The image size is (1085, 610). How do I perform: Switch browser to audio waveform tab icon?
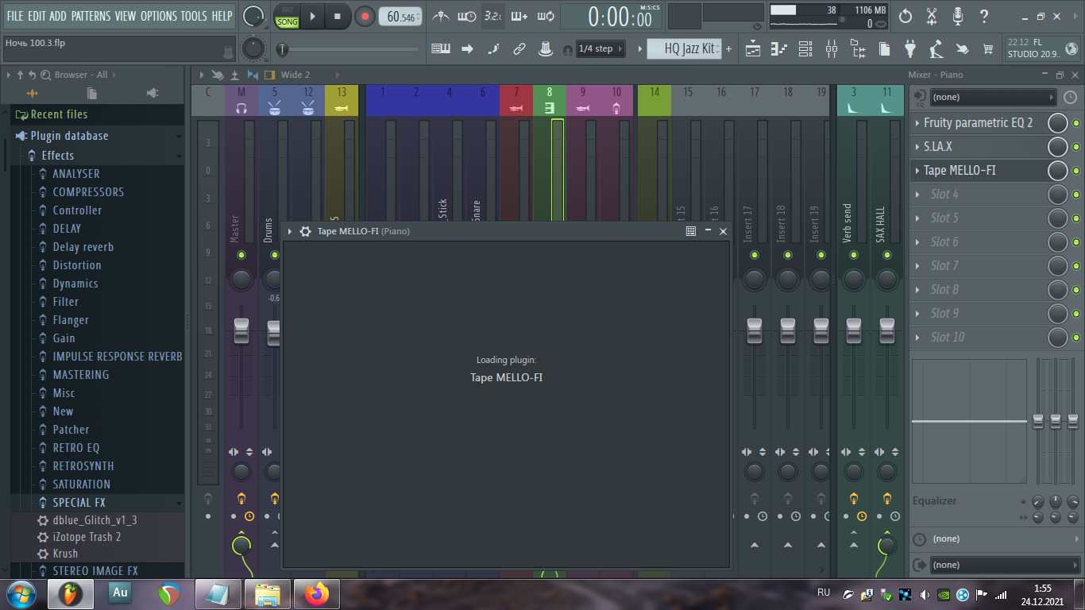32,93
